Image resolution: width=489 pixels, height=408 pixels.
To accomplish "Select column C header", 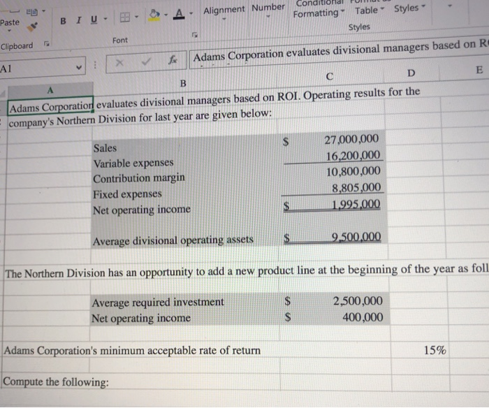I will click(x=329, y=76).
